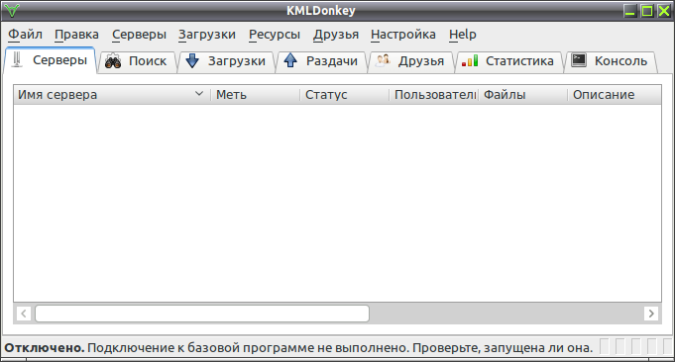Switch to the Поиск tab

coord(137,61)
